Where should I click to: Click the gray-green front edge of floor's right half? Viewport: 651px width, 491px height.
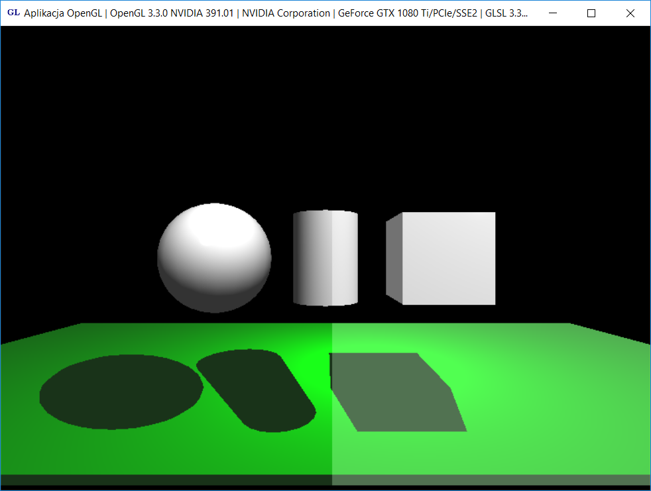tap(491, 480)
